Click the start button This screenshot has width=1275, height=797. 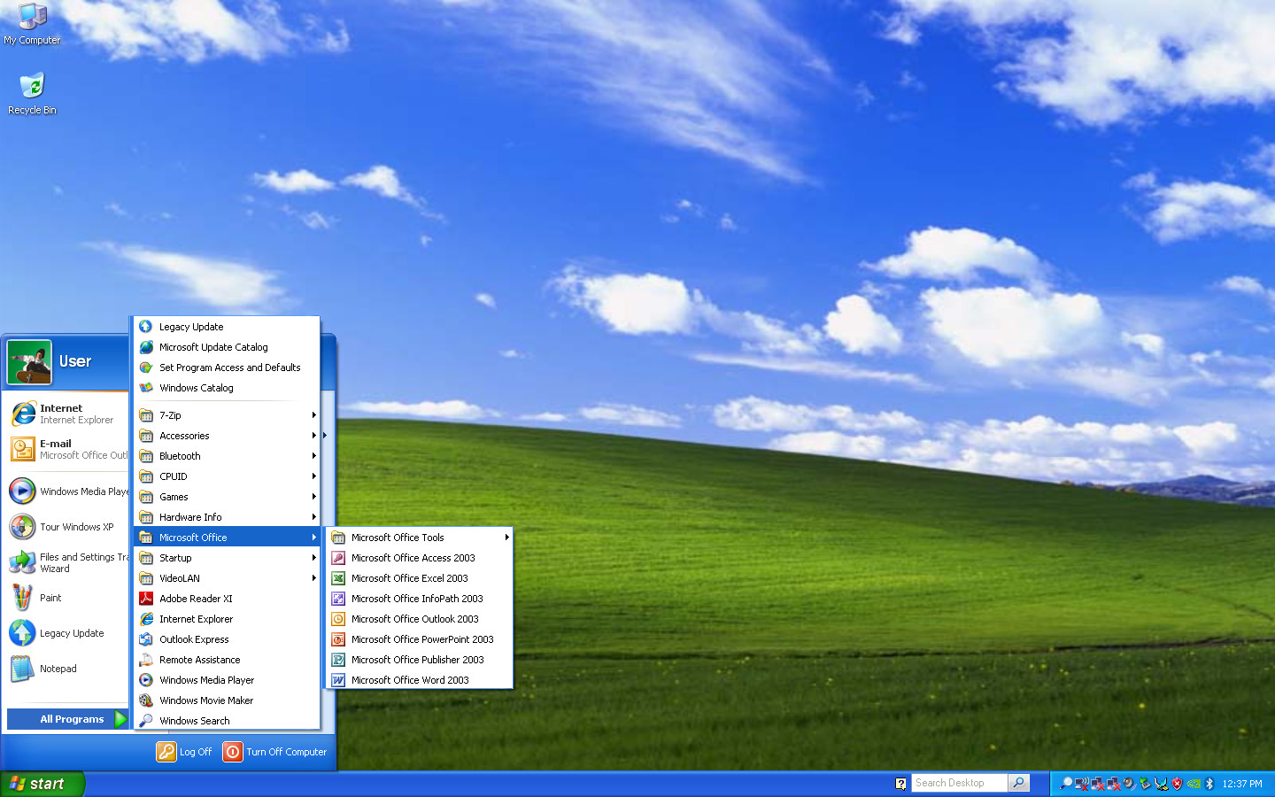coord(42,784)
